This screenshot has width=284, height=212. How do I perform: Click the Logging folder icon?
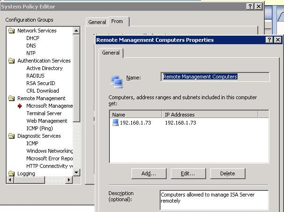11,173
